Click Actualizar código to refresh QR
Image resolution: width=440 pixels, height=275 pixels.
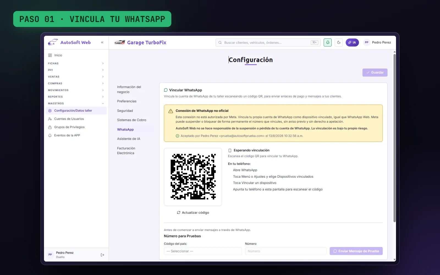click(193, 213)
